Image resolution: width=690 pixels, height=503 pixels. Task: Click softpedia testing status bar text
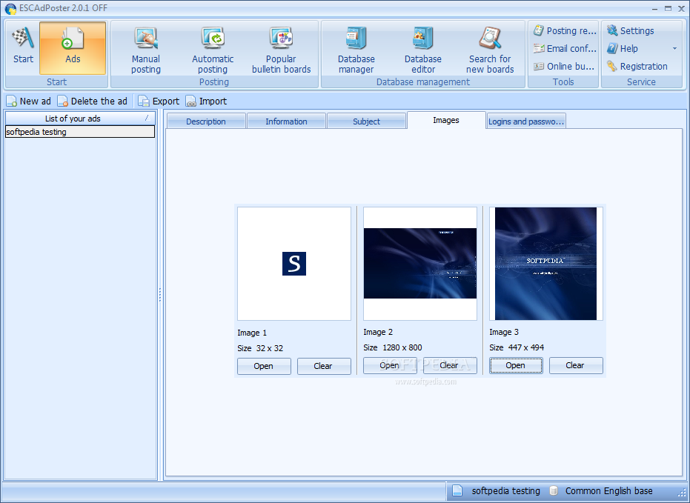(505, 490)
